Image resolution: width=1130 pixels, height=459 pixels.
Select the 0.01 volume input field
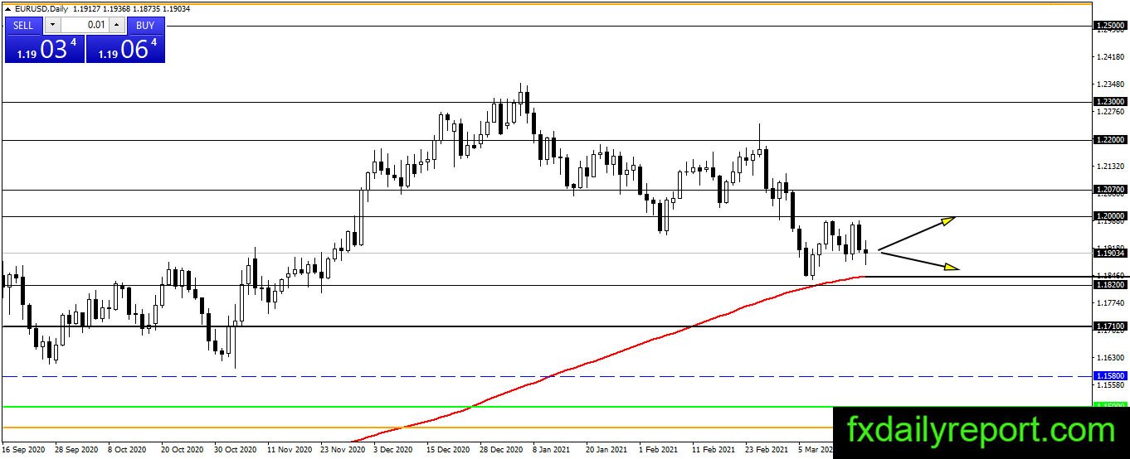(x=85, y=25)
